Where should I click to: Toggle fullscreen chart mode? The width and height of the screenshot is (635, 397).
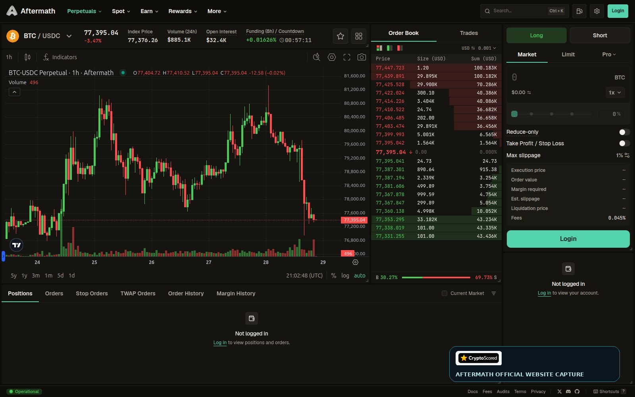pyautogui.click(x=346, y=57)
